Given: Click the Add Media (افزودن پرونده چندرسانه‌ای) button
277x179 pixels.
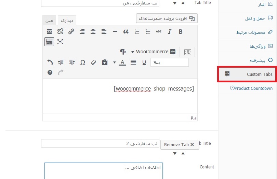Looking at the screenshot, I should [x=167, y=18].
